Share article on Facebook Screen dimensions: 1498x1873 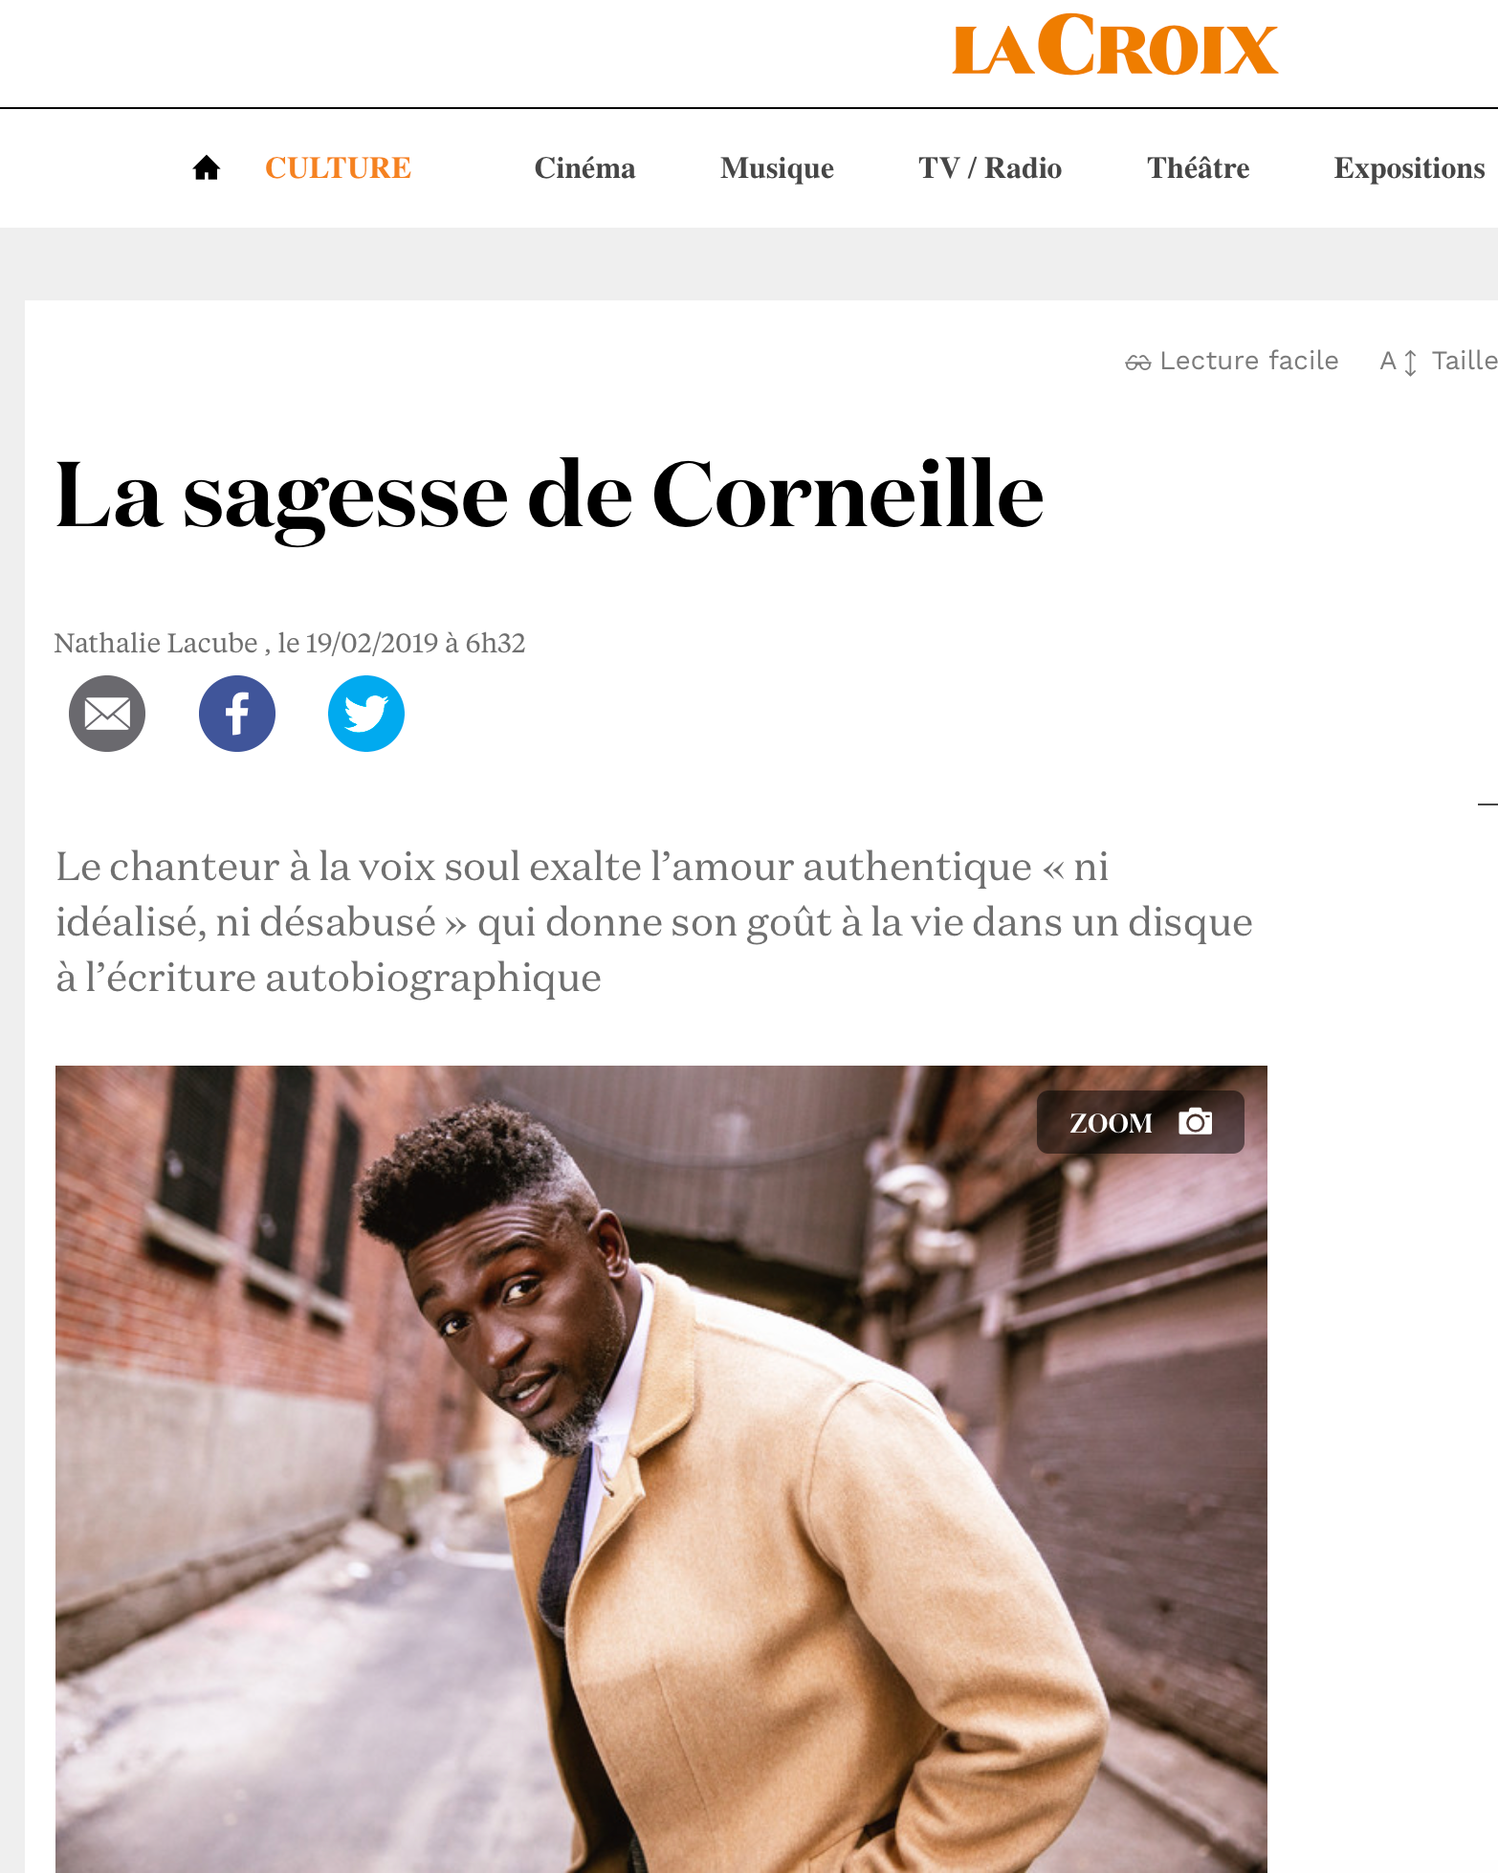[x=237, y=714]
